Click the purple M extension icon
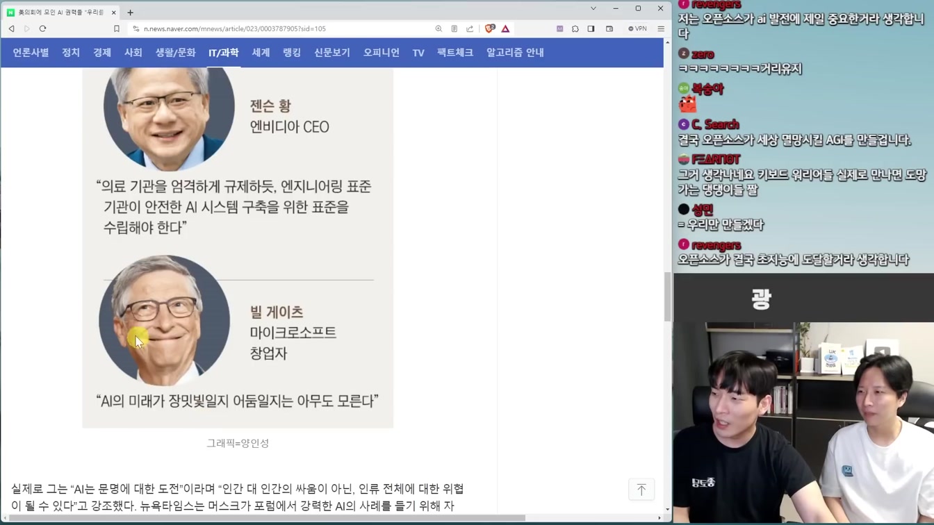This screenshot has width=934, height=525. [x=559, y=28]
